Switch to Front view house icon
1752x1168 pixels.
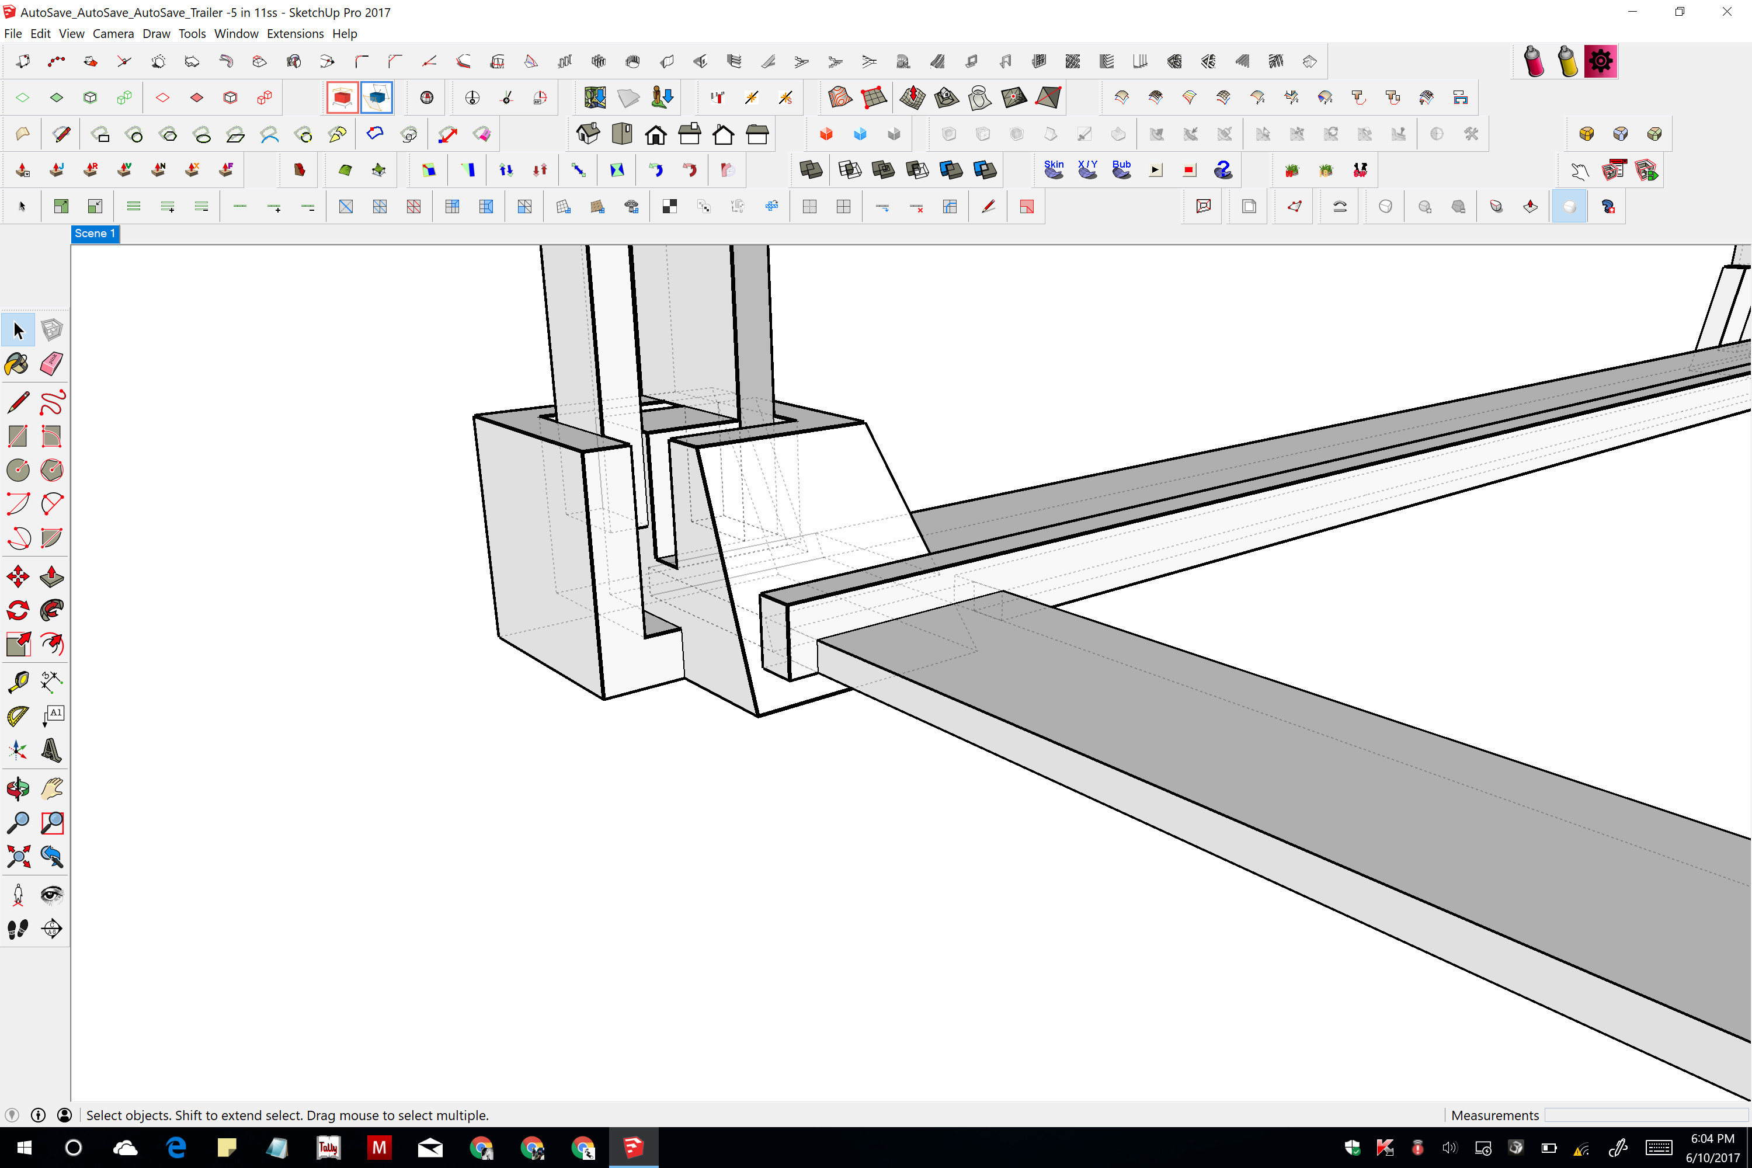click(655, 134)
